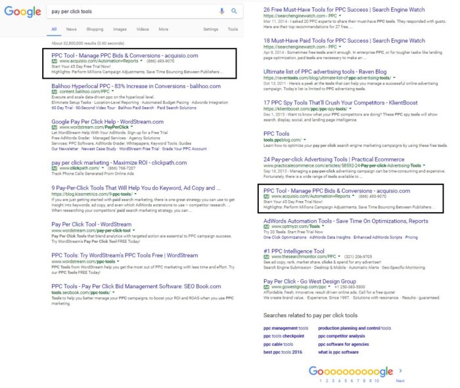460x388 pixels.
Task: Click Ad badge beside www.thesearchmonitor.com/PPC
Action: click(x=266, y=257)
